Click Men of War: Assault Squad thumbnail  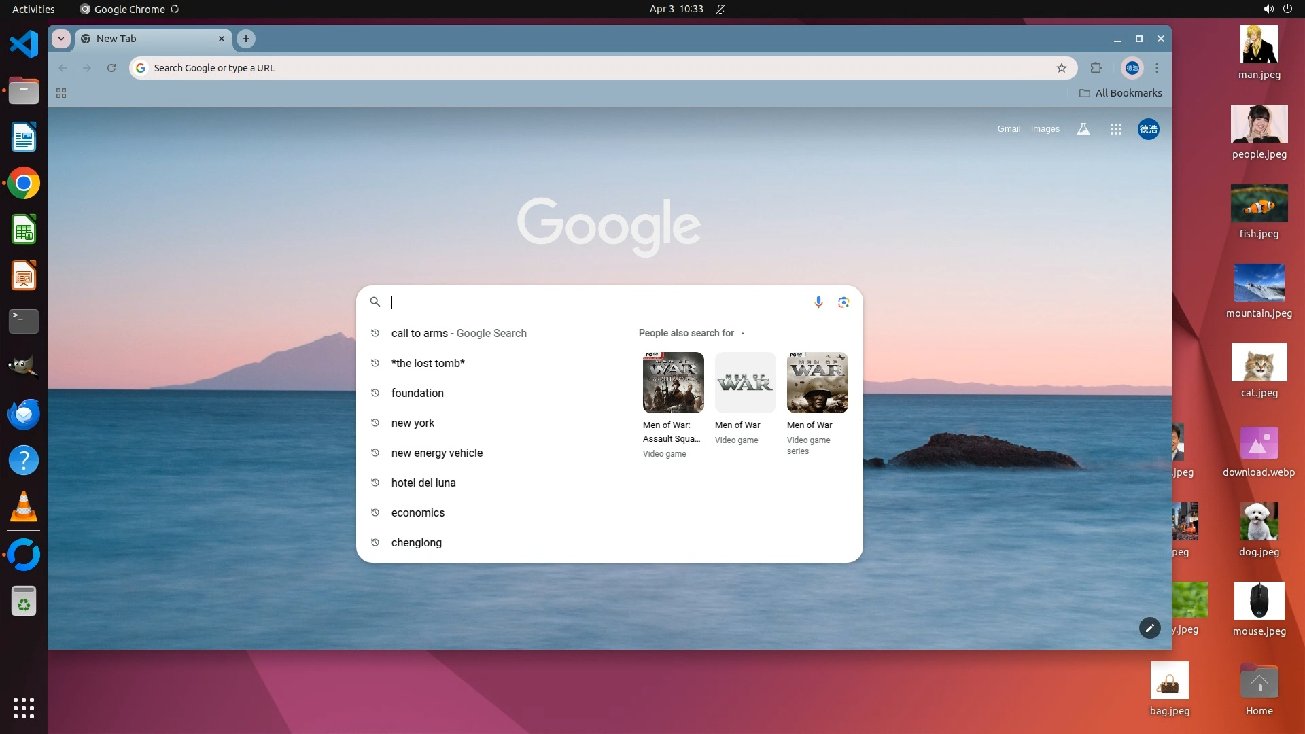(673, 383)
